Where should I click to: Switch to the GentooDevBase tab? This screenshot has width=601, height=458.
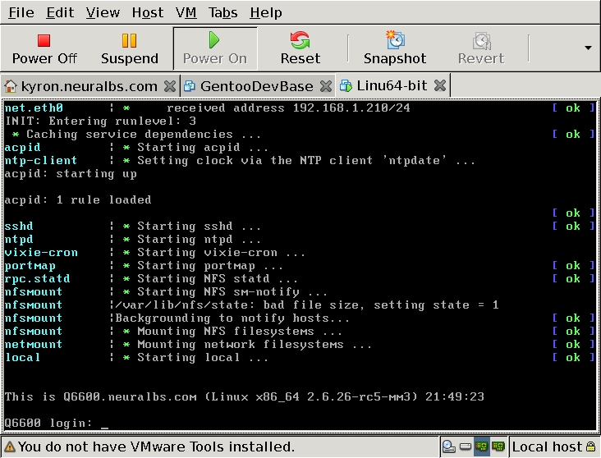coord(255,85)
